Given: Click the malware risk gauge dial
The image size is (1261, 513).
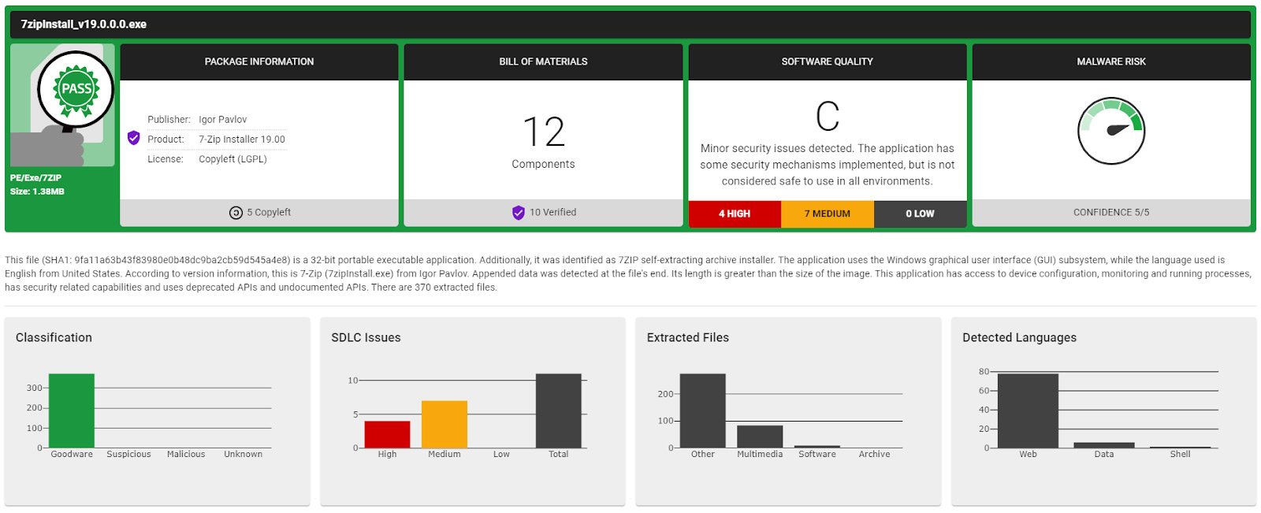Looking at the screenshot, I should 1111,131.
